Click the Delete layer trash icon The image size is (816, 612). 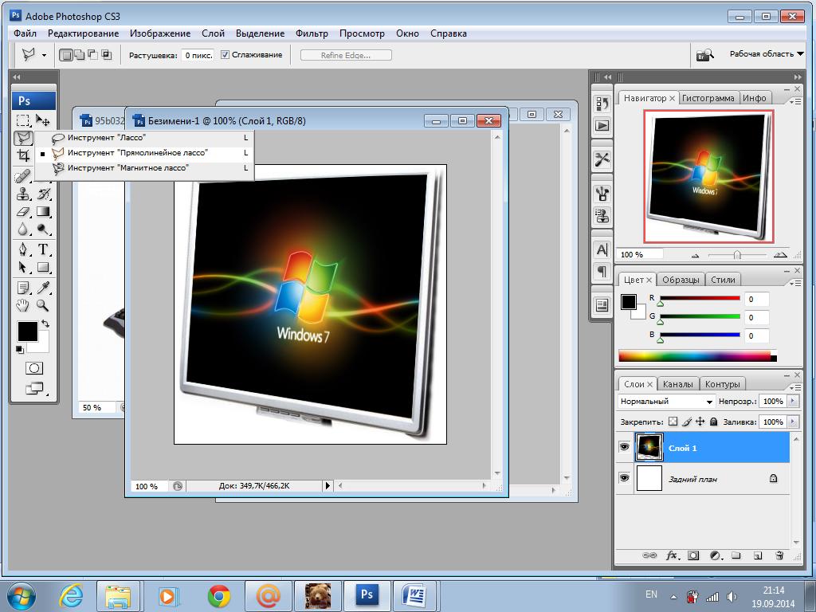tap(779, 555)
